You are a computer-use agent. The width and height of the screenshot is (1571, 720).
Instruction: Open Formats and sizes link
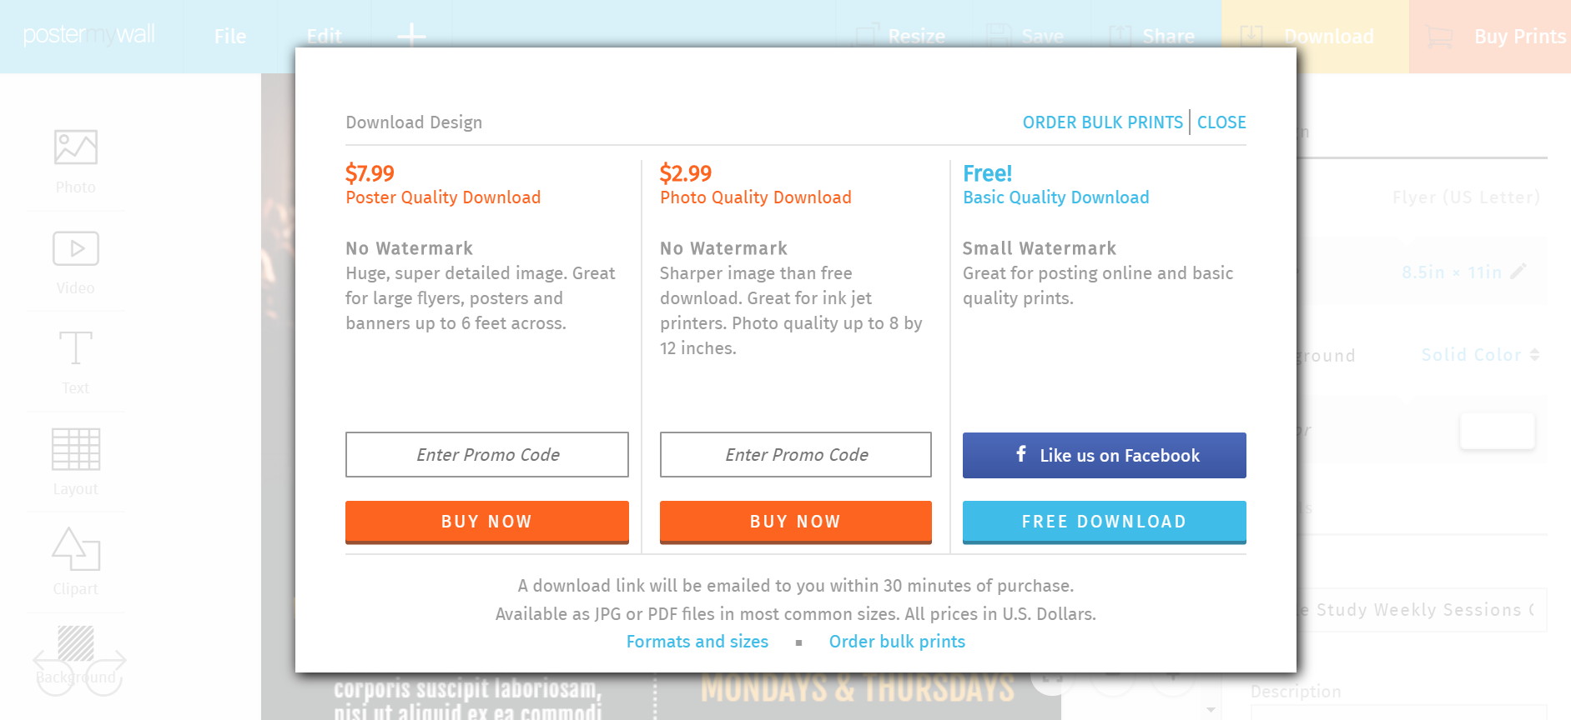pyautogui.click(x=697, y=642)
